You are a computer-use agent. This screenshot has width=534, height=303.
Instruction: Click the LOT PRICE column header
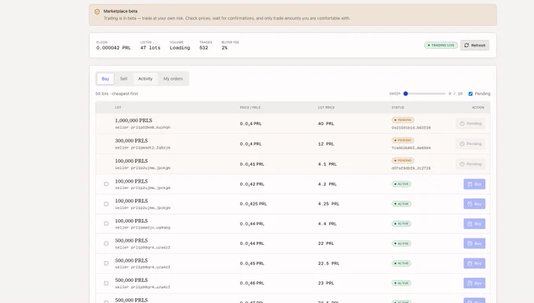(326, 108)
